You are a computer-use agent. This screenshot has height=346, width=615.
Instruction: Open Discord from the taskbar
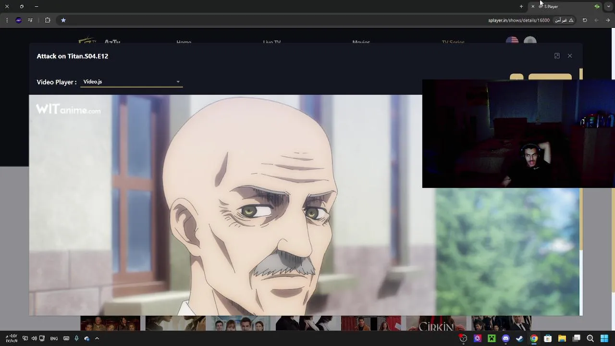tap(505, 338)
